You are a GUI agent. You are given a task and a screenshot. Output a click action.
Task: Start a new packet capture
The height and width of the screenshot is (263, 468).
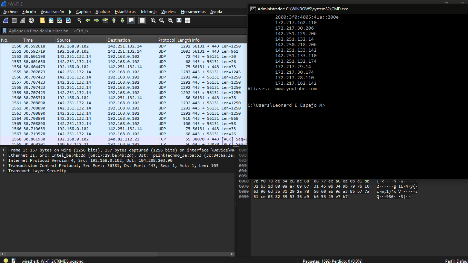coord(6,20)
